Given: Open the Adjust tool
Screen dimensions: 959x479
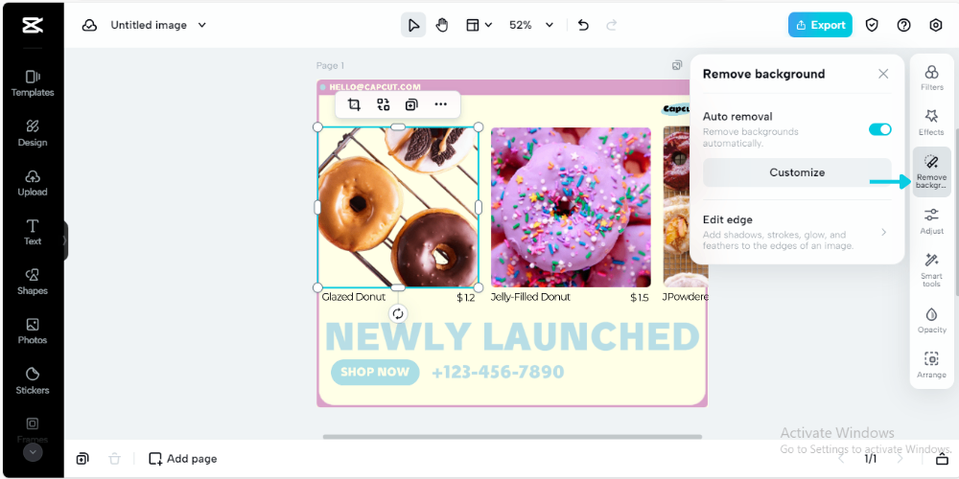Looking at the screenshot, I should pos(931,221).
